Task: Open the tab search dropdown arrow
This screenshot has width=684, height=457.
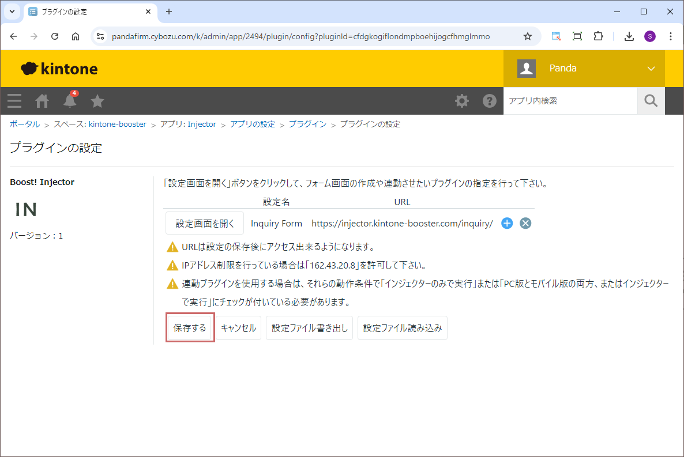Action: click(x=12, y=12)
